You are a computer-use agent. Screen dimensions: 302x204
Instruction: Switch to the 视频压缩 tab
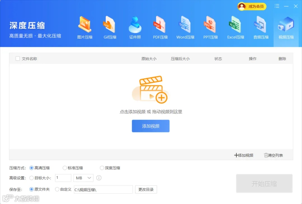[x=286, y=27]
